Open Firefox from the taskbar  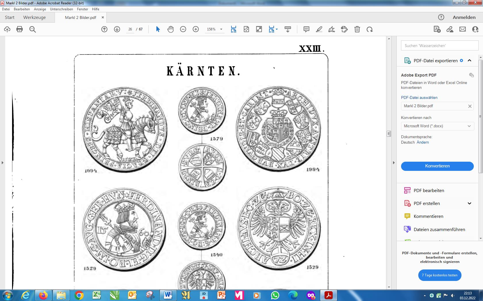click(x=43, y=295)
